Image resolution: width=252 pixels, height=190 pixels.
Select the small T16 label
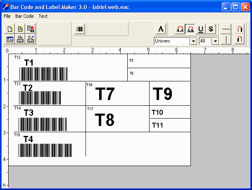[x=89, y=85]
